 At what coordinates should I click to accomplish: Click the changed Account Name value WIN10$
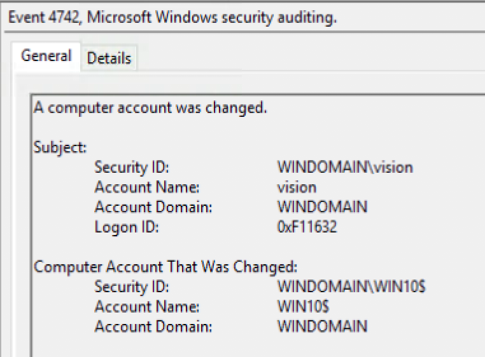coord(304,306)
